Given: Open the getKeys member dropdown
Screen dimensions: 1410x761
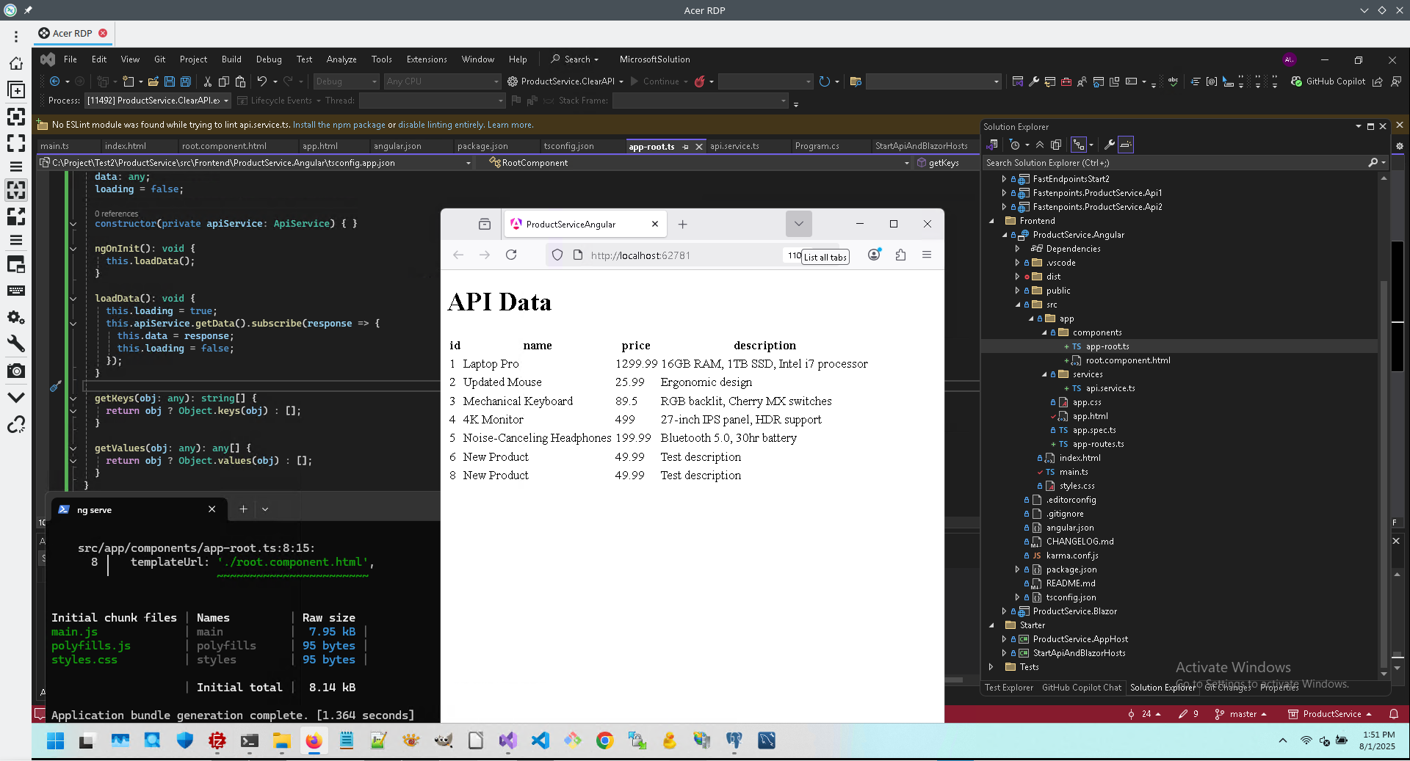Looking at the screenshot, I should click(947, 163).
